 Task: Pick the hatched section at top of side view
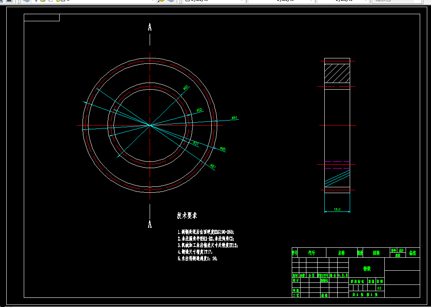337,73
